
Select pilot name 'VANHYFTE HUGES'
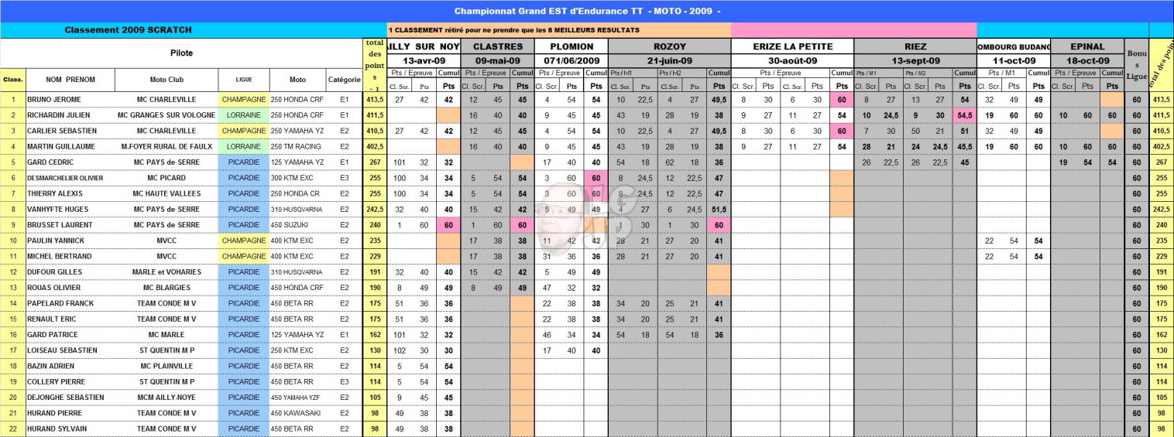(x=57, y=209)
